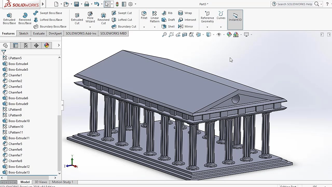Click the Search SOLIDWORKS Help field
The image size is (332, 187).
(x=295, y=4)
